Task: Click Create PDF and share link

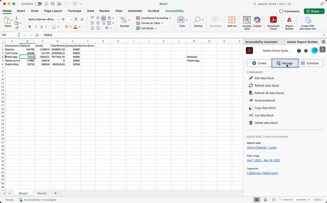Action: point(308,23)
